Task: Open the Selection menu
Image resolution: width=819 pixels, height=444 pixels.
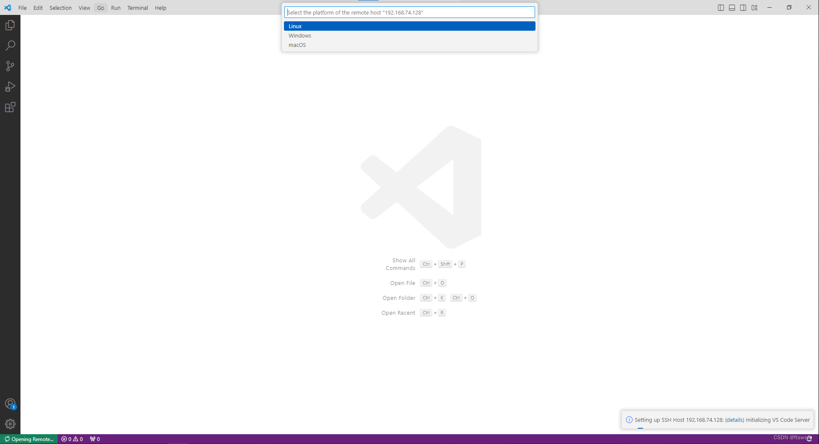Action: click(61, 8)
